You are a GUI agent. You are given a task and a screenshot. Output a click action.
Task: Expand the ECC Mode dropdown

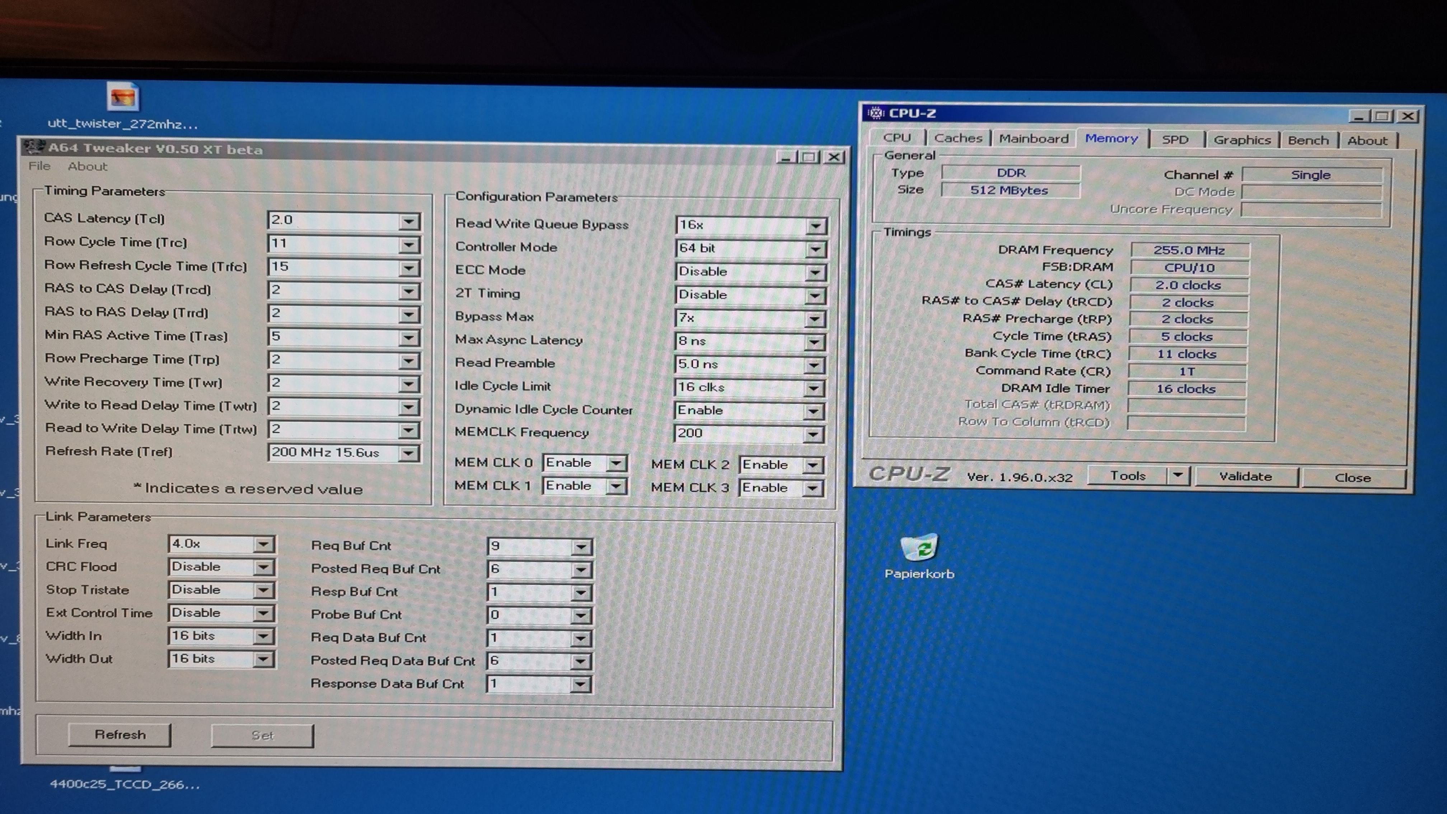815,272
